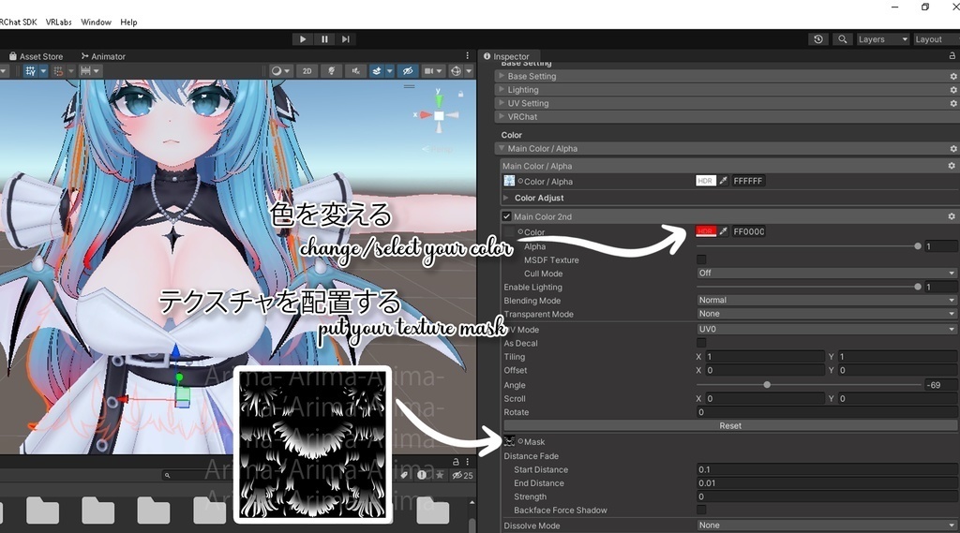Click the Start Distance input field
The image size is (960, 533).
(x=827, y=469)
